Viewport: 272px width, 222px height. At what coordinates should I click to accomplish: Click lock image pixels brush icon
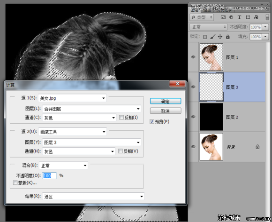coord(212,37)
